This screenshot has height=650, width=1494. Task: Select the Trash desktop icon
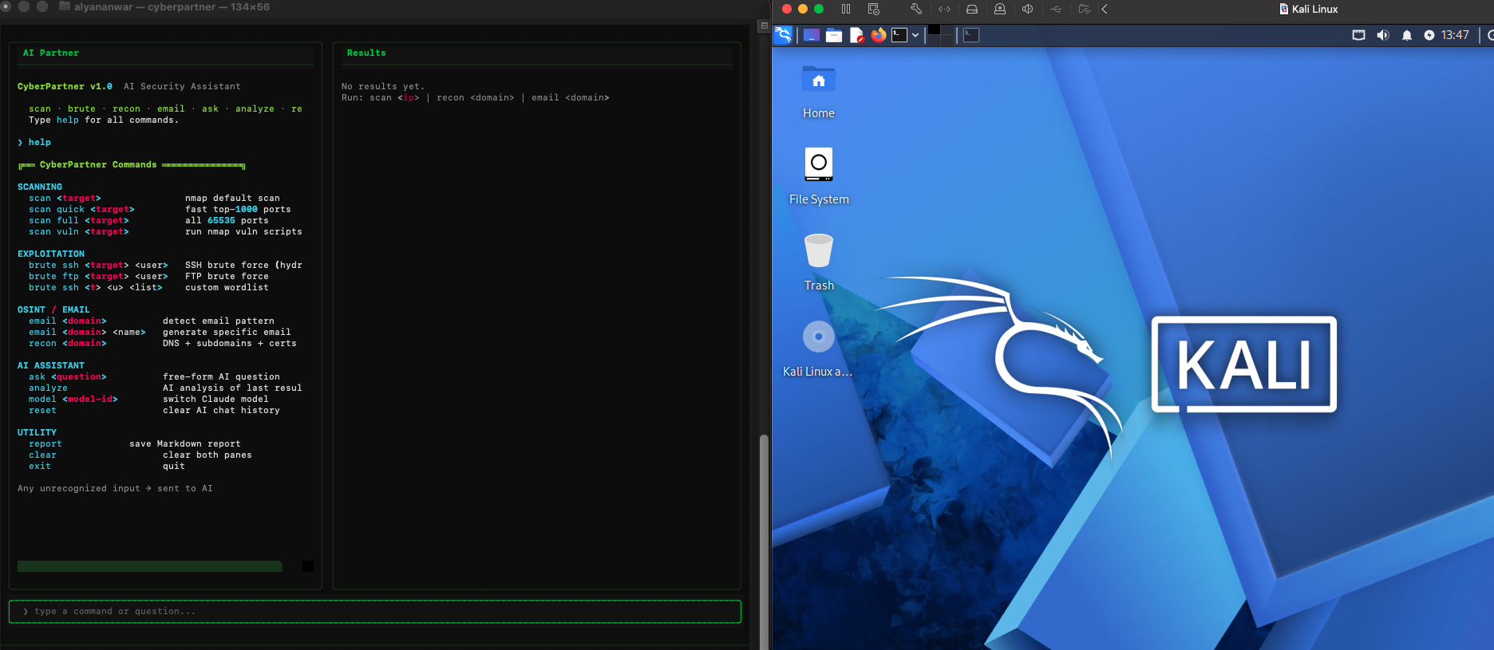coord(819,262)
